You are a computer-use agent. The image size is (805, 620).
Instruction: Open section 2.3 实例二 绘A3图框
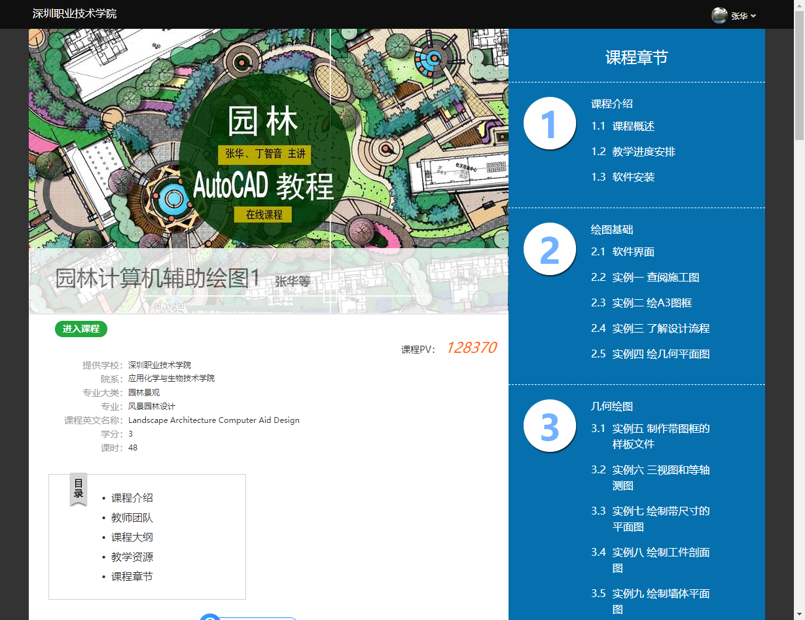click(x=641, y=303)
